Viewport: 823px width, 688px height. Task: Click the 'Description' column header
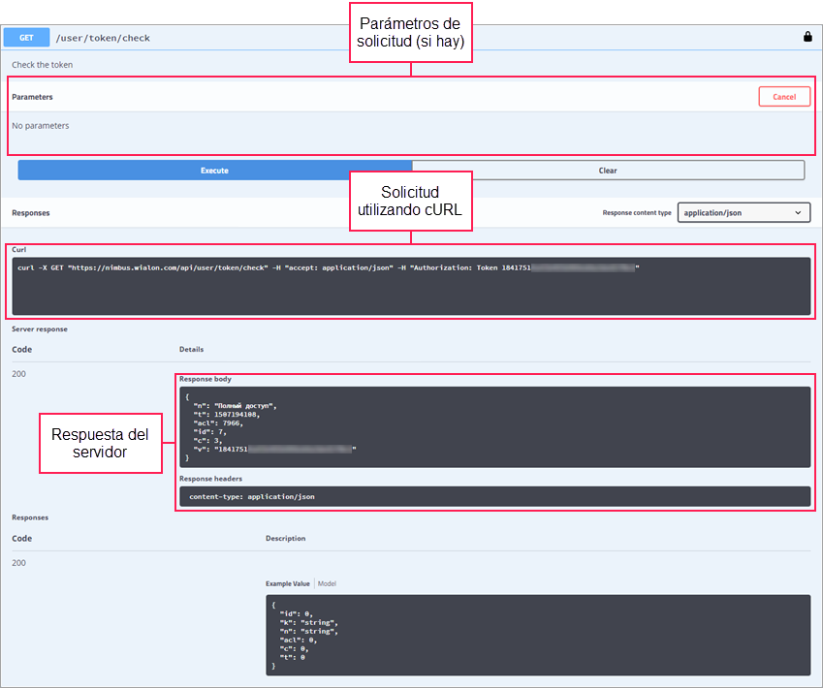click(286, 538)
